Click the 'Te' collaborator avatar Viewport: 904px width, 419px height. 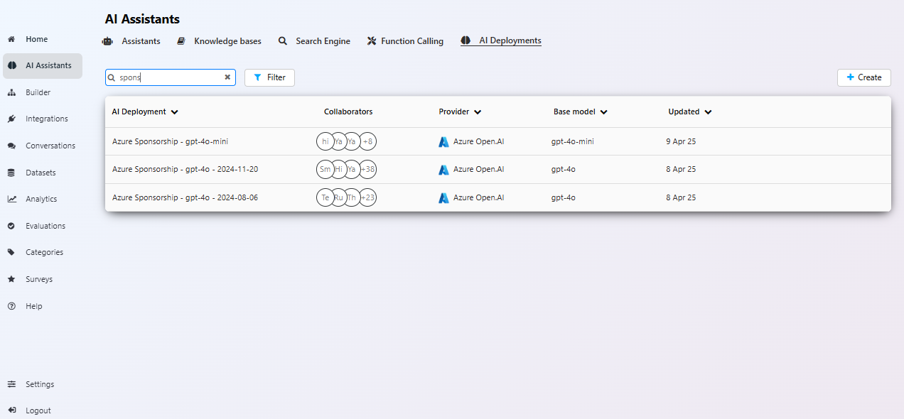click(x=325, y=198)
